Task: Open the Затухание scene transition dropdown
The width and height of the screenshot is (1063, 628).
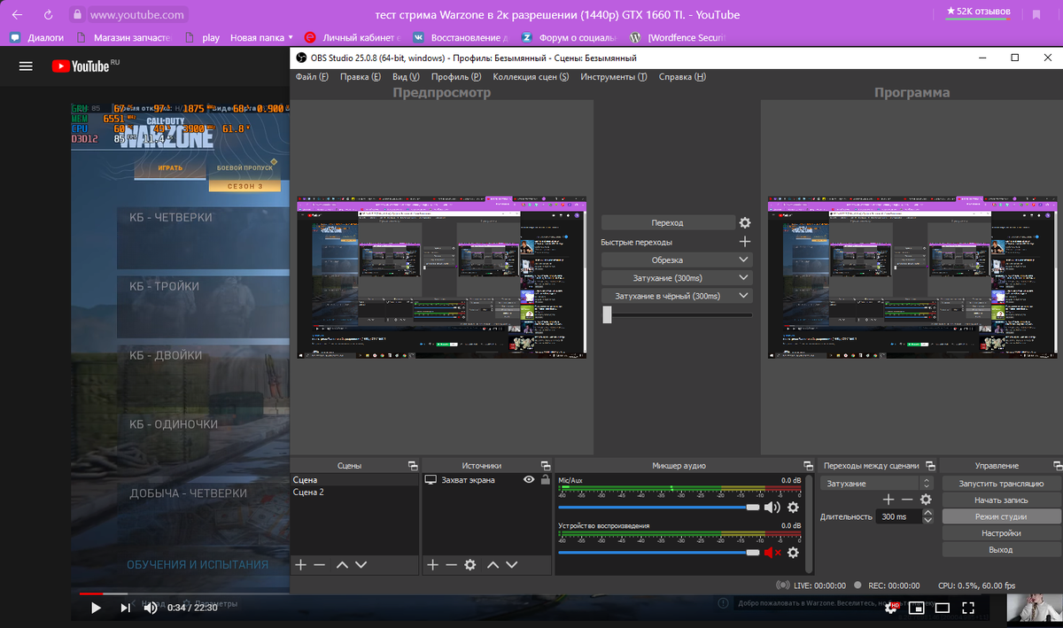Action: (876, 484)
